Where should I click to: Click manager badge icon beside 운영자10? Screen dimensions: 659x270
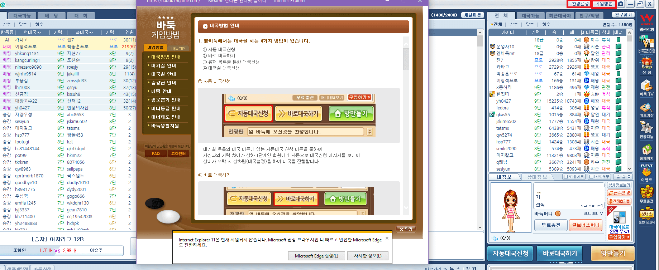(492, 46)
